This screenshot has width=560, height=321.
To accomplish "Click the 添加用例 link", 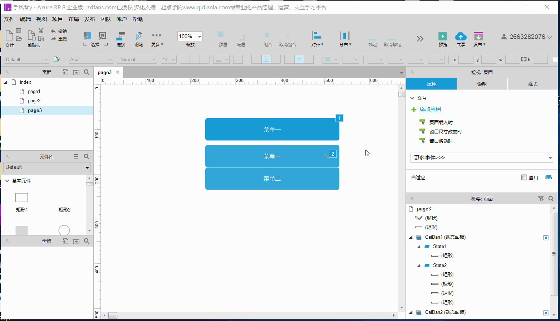I will click(x=430, y=109).
